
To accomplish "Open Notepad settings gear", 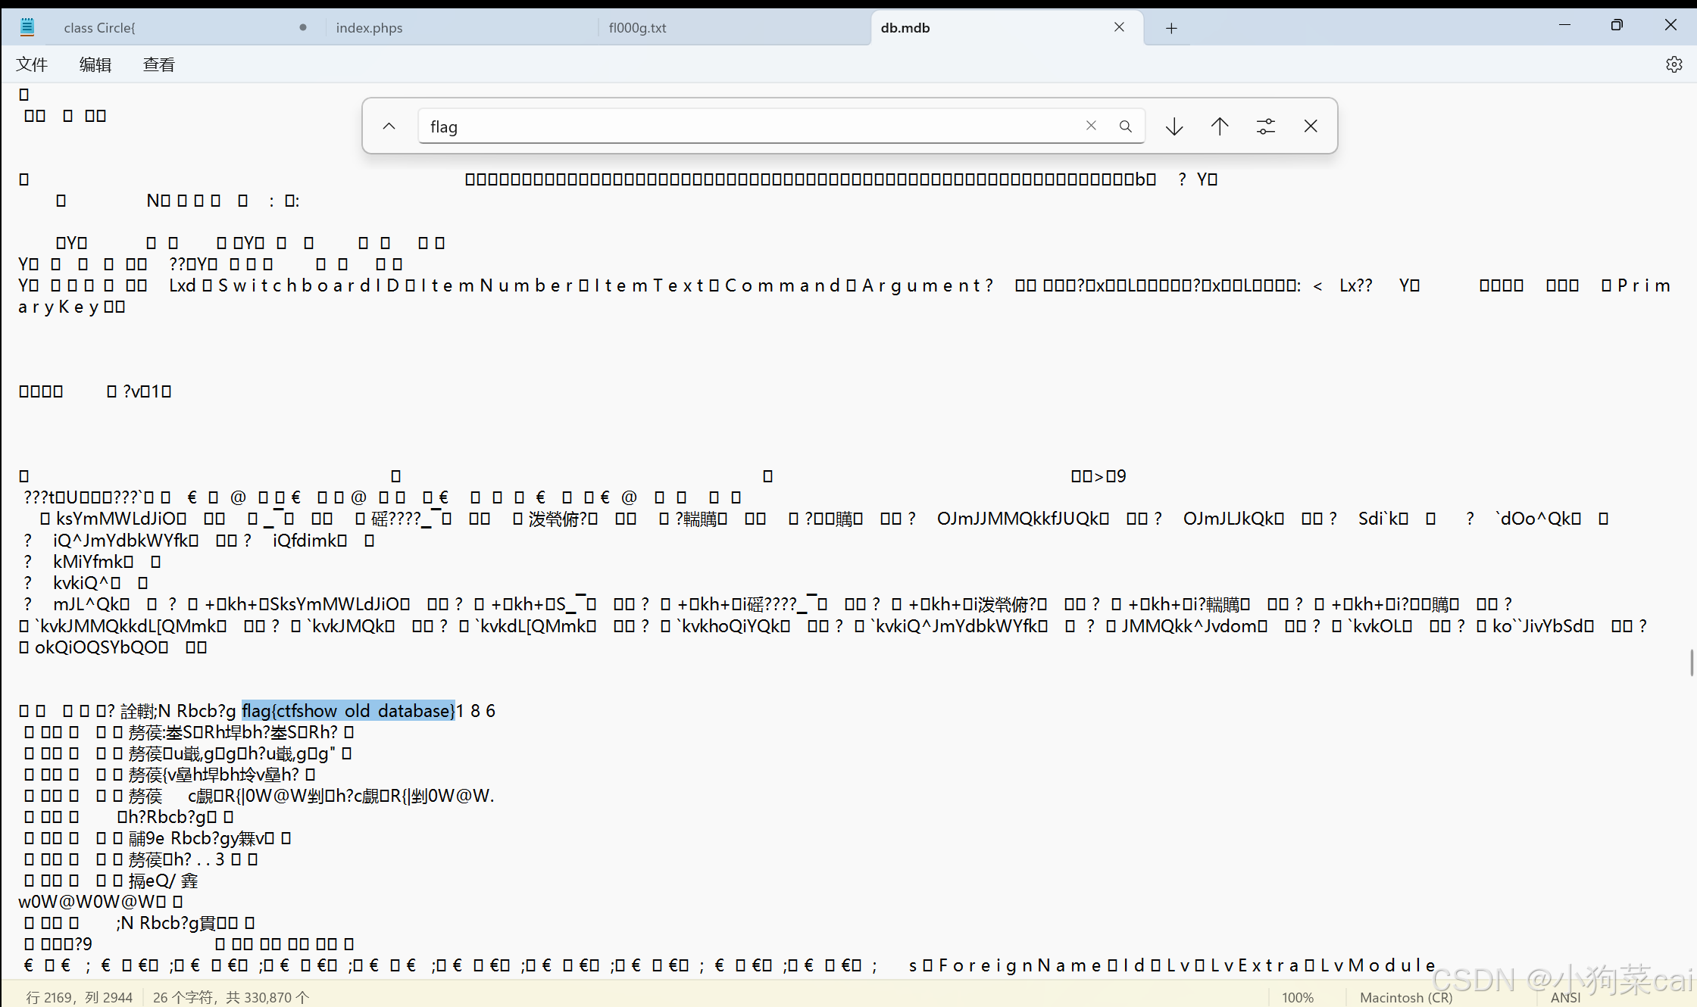I will point(1674,64).
